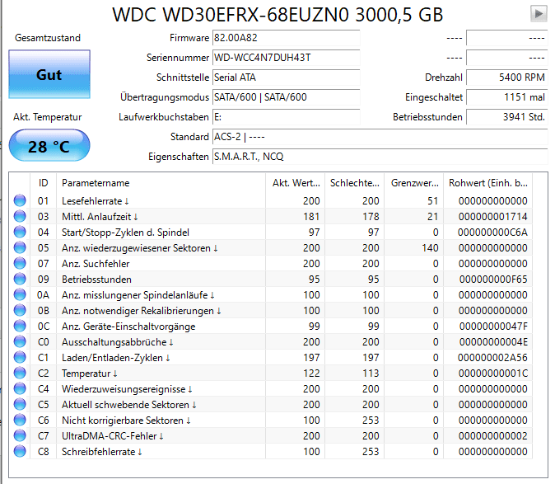Click the status orb for Wiederzuweisungsereignisse

(20, 388)
